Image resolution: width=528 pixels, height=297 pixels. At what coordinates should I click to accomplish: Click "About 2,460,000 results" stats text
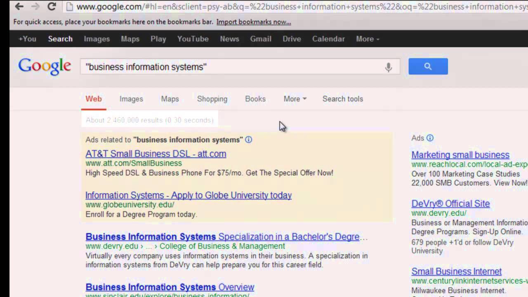click(149, 120)
